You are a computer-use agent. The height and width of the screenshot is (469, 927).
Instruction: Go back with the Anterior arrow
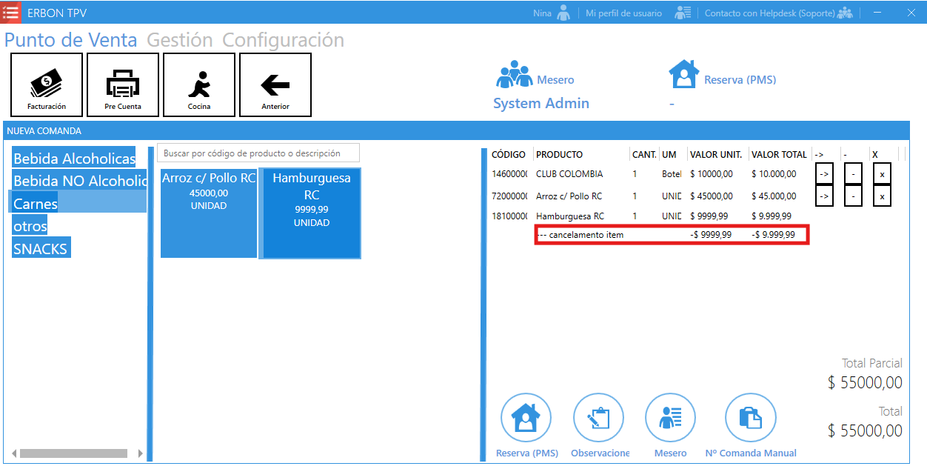coord(275,85)
